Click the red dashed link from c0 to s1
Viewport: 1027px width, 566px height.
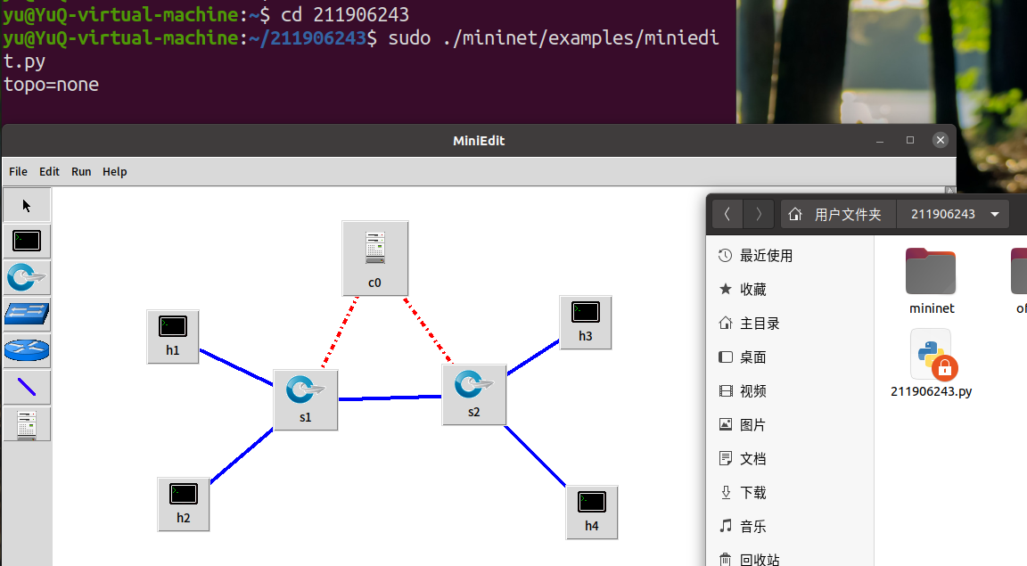[340, 332]
